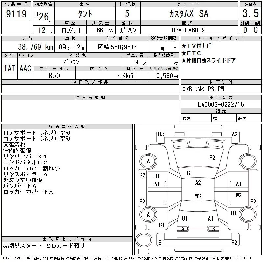Click the door count value 5
This screenshot has width=263, height=263.
coord(127,13)
